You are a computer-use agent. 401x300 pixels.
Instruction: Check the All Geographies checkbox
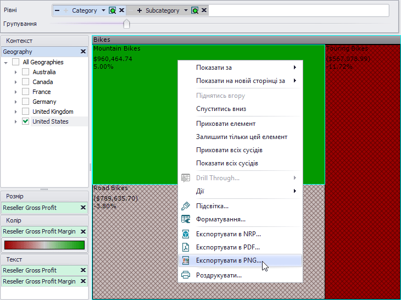15,62
